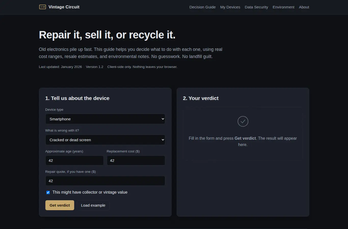The height and width of the screenshot is (229, 348).
Task: Focus the Replacement cost ($) field
Action: tap(136, 160)
